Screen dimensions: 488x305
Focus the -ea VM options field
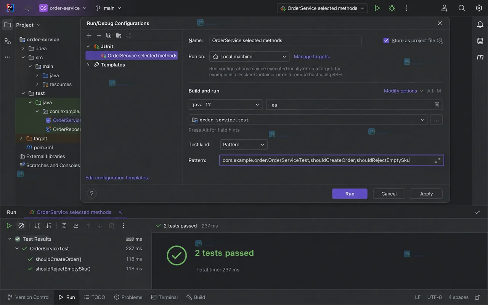(x=354, y=105)
